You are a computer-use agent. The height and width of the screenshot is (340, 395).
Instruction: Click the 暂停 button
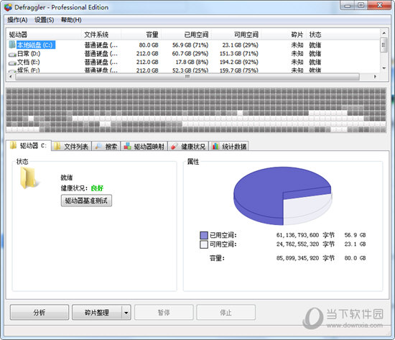click(164, 313)
